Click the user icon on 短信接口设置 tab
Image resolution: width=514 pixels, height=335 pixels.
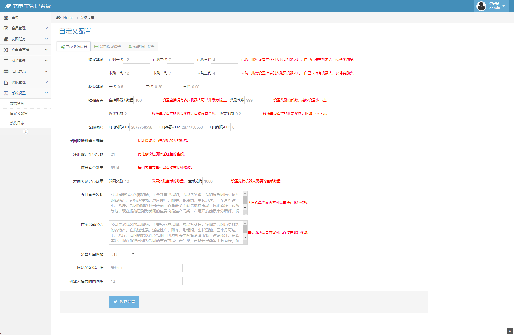click(130, 47)
